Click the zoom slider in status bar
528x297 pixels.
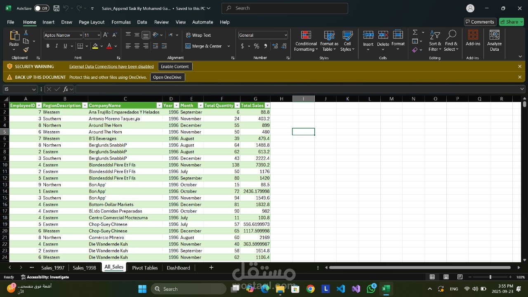pyautogui.click(x=490, y=277)
